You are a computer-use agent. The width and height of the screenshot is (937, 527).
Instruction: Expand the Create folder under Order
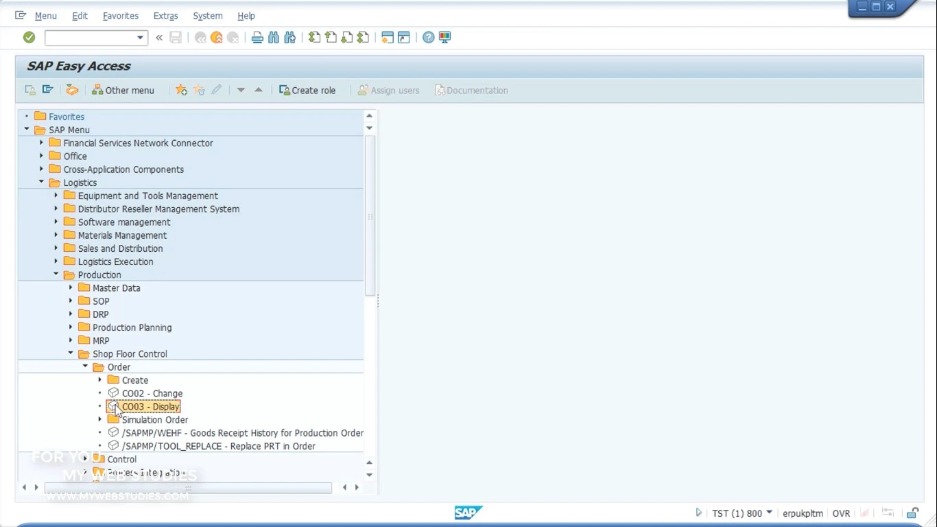(x=100, y=379)
